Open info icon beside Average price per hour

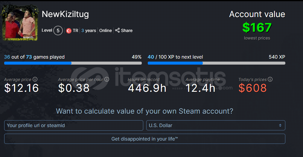107,79
